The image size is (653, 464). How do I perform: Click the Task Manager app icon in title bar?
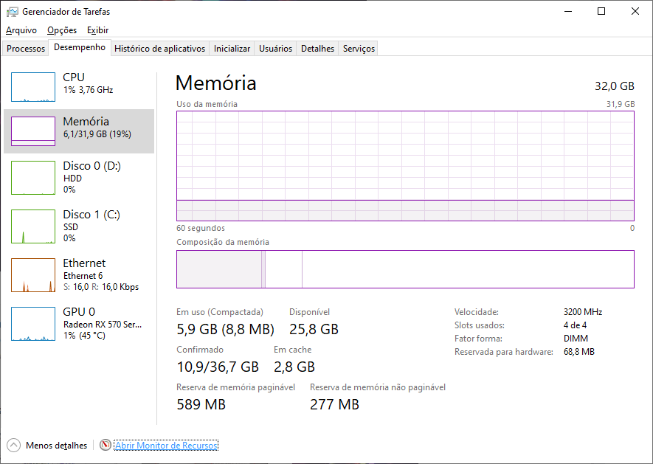pyautogui.click(x=12, y=12)
